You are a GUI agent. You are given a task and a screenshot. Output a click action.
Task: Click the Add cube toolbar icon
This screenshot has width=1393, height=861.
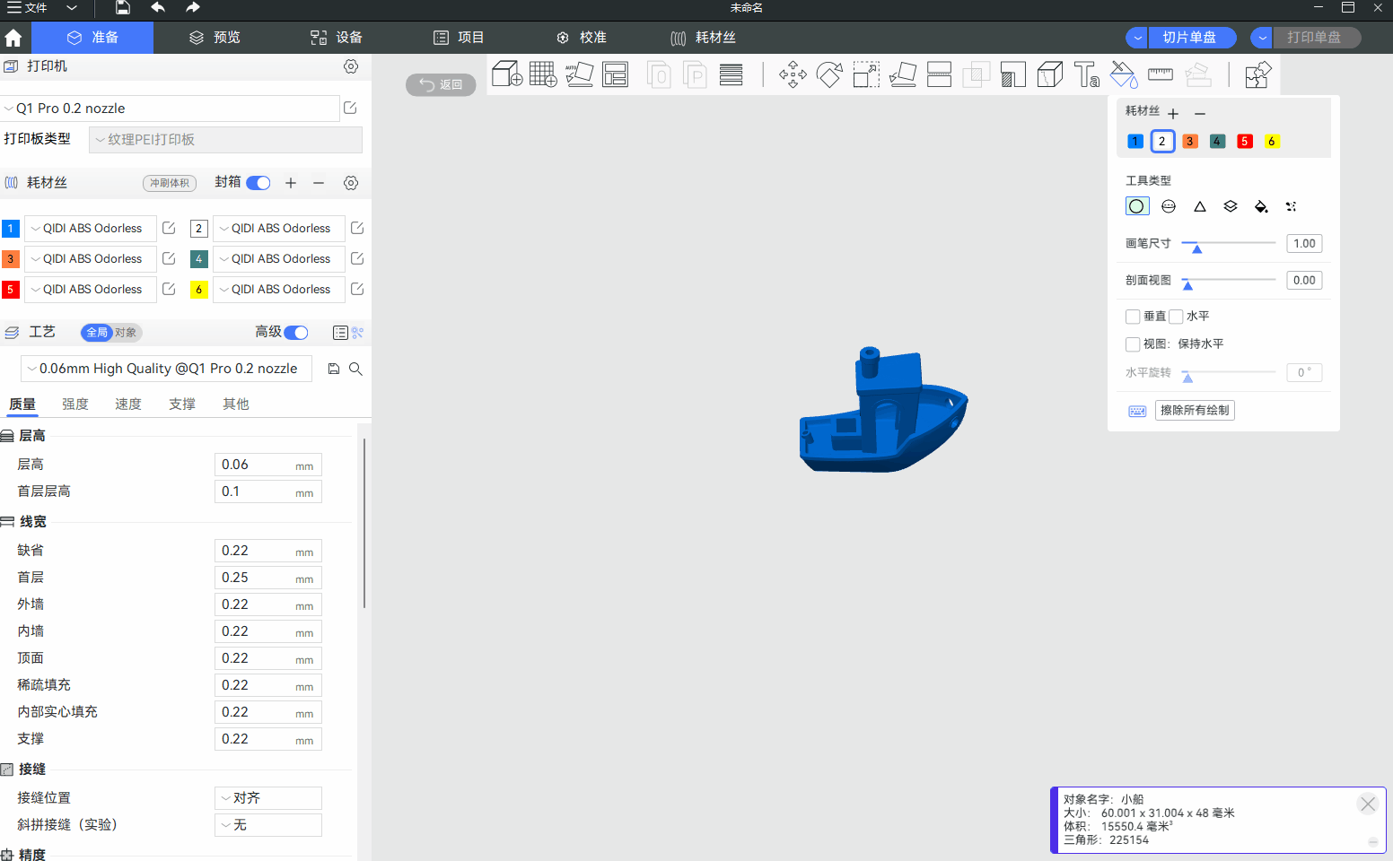pyautogui.click(x=507, y=74)
